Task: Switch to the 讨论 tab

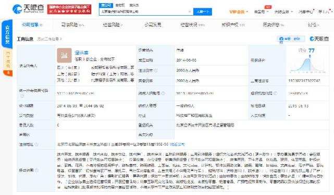Action: 313,25
